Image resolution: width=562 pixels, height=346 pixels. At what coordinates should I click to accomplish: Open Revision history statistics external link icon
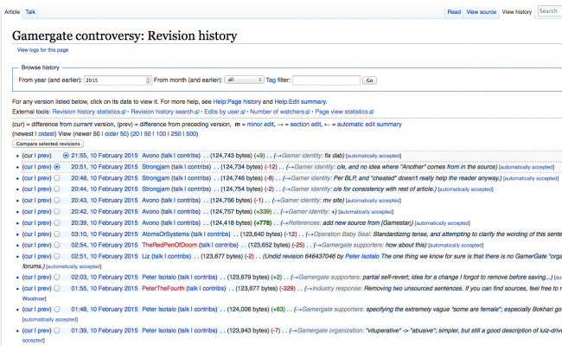coord(124,112)
